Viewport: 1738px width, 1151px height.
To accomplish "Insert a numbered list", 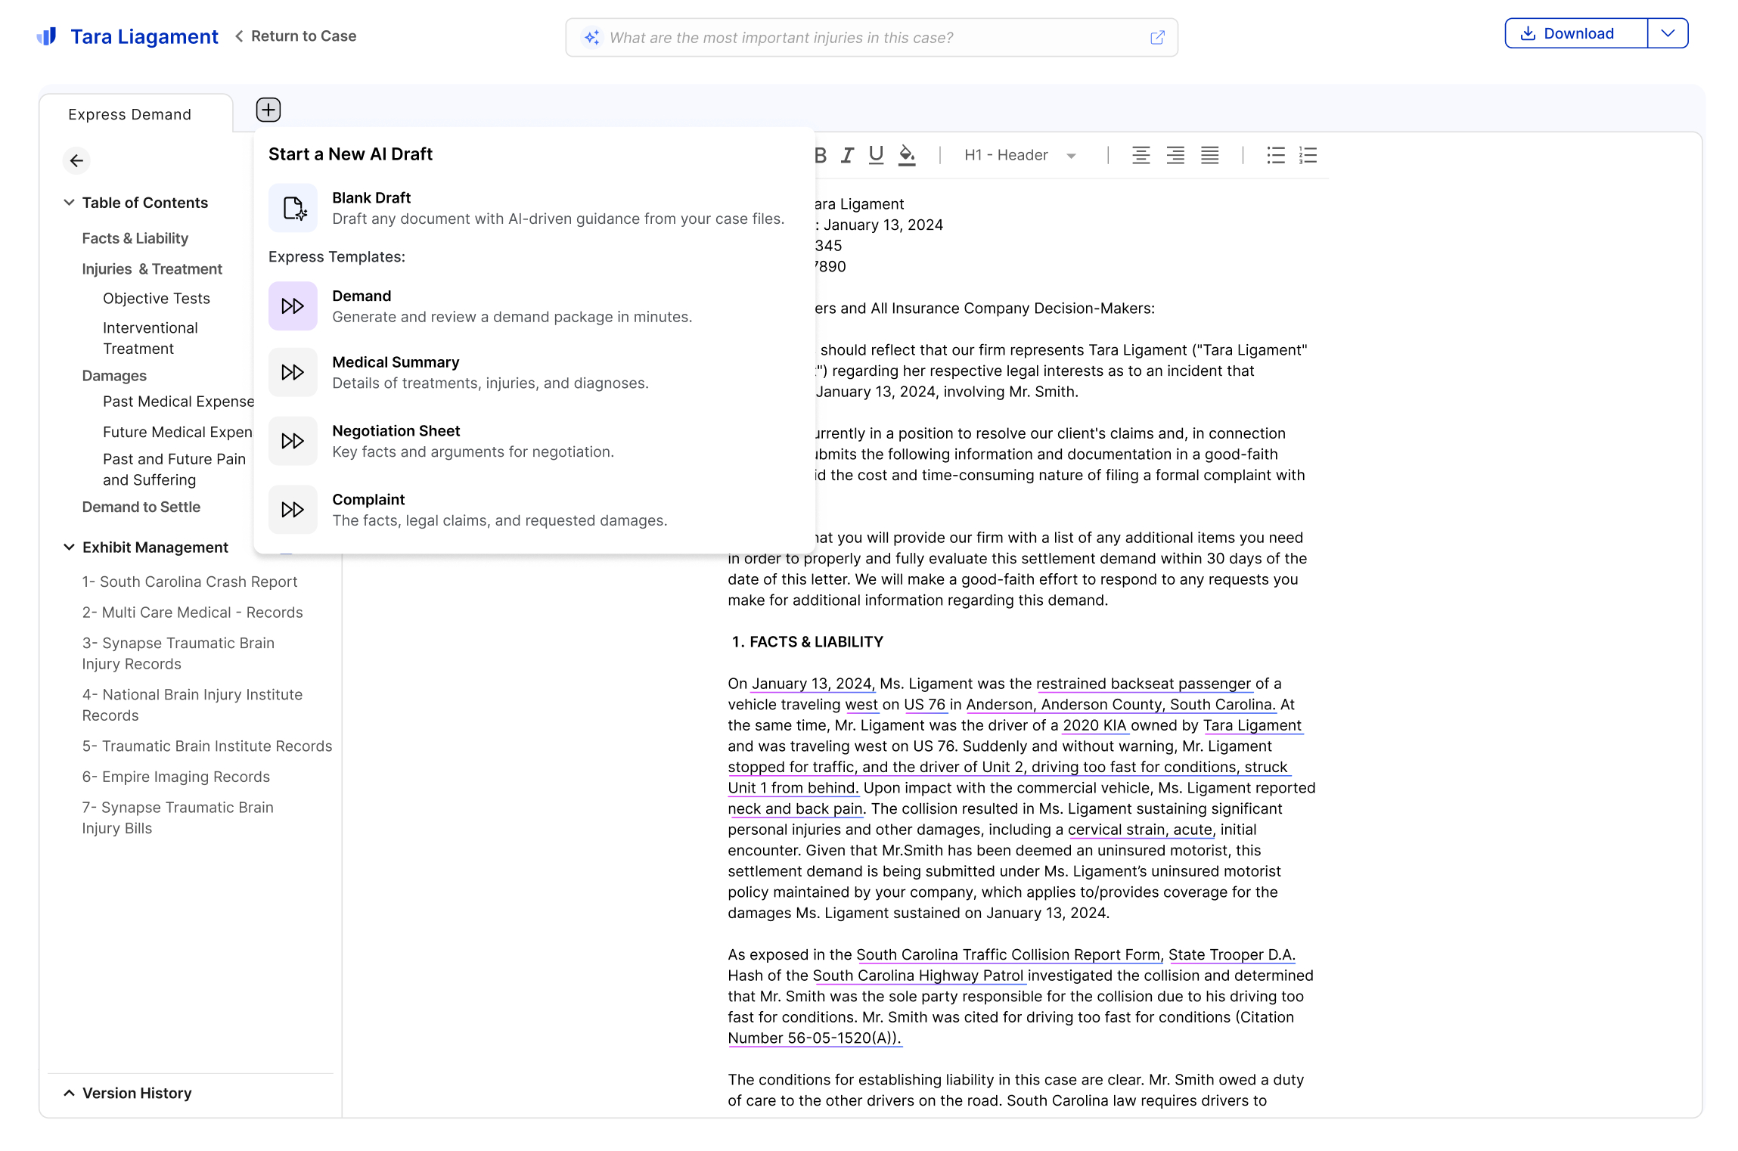I will [1308, 155].
